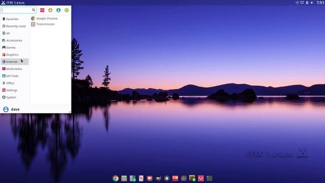Open All Settings red icon in menu header

tap(42, 10)
